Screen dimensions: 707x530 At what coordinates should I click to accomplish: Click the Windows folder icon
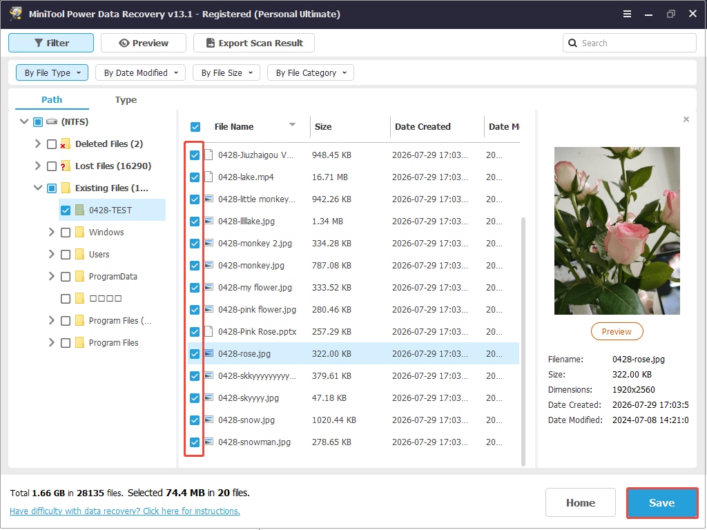(80, 232)
